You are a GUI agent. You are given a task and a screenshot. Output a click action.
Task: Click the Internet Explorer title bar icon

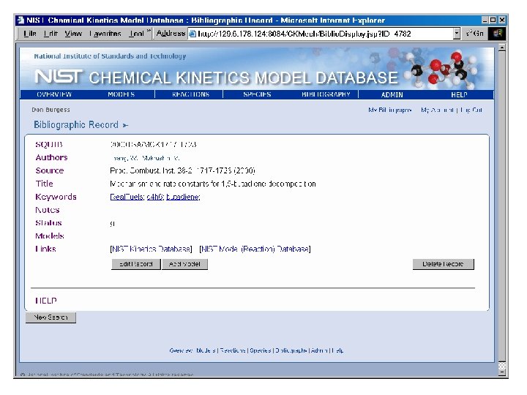tap(20, 20)
